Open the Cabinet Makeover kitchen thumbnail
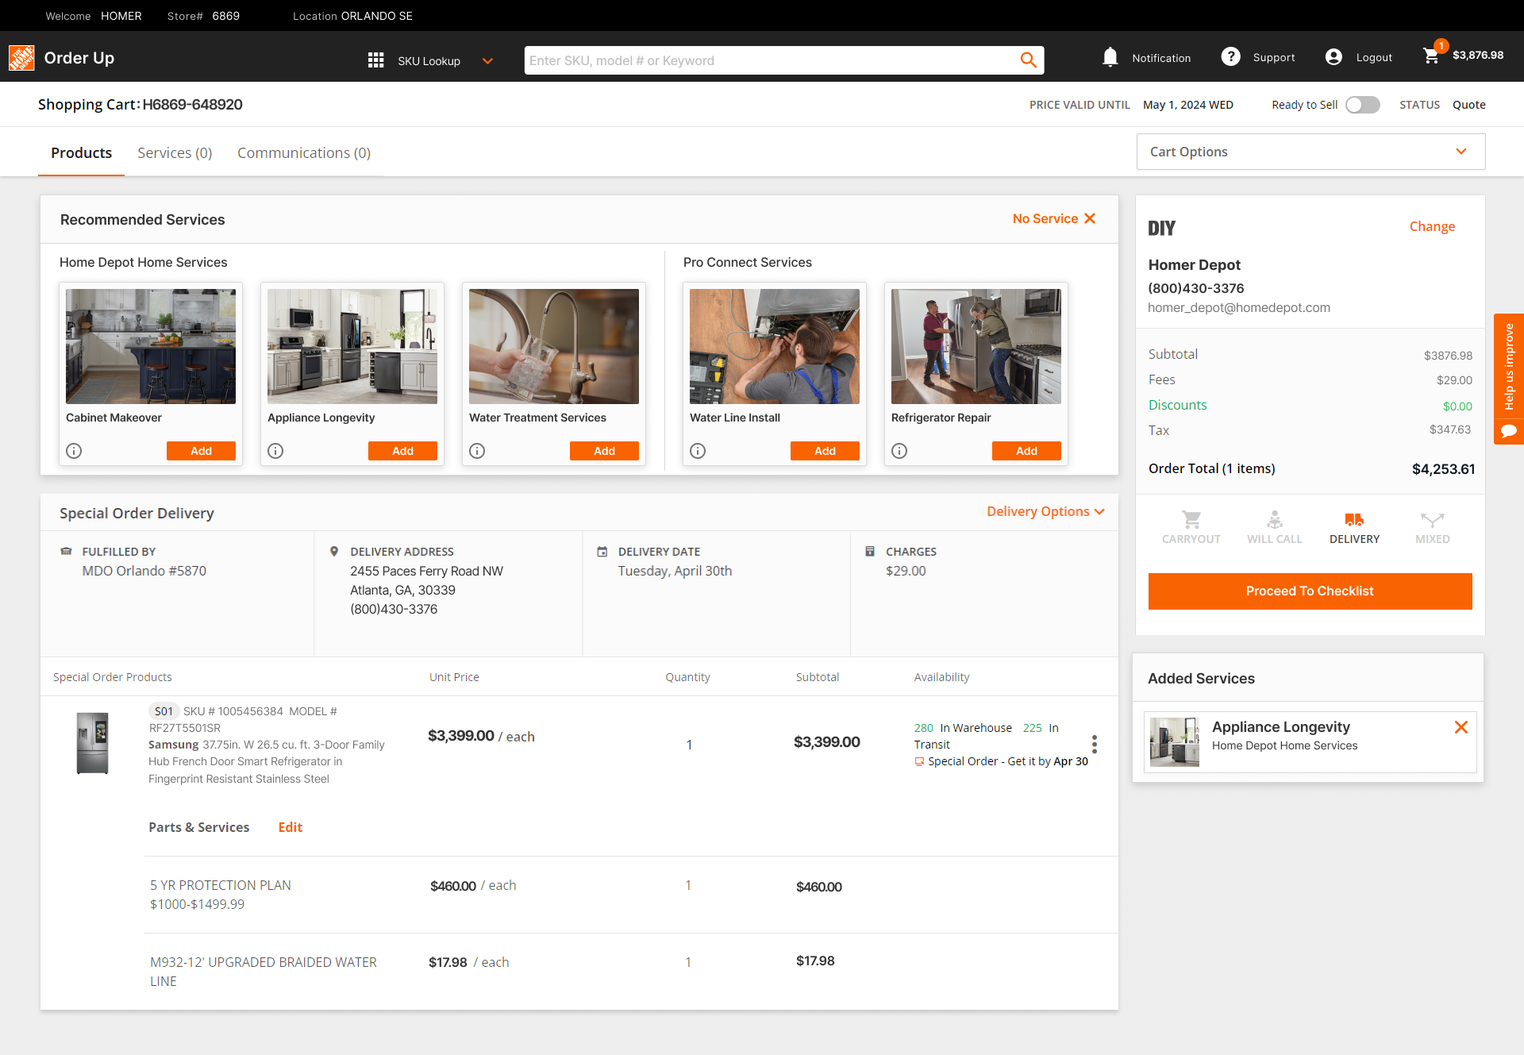This screenshot has width=1524, height=1055. [151, 346]
